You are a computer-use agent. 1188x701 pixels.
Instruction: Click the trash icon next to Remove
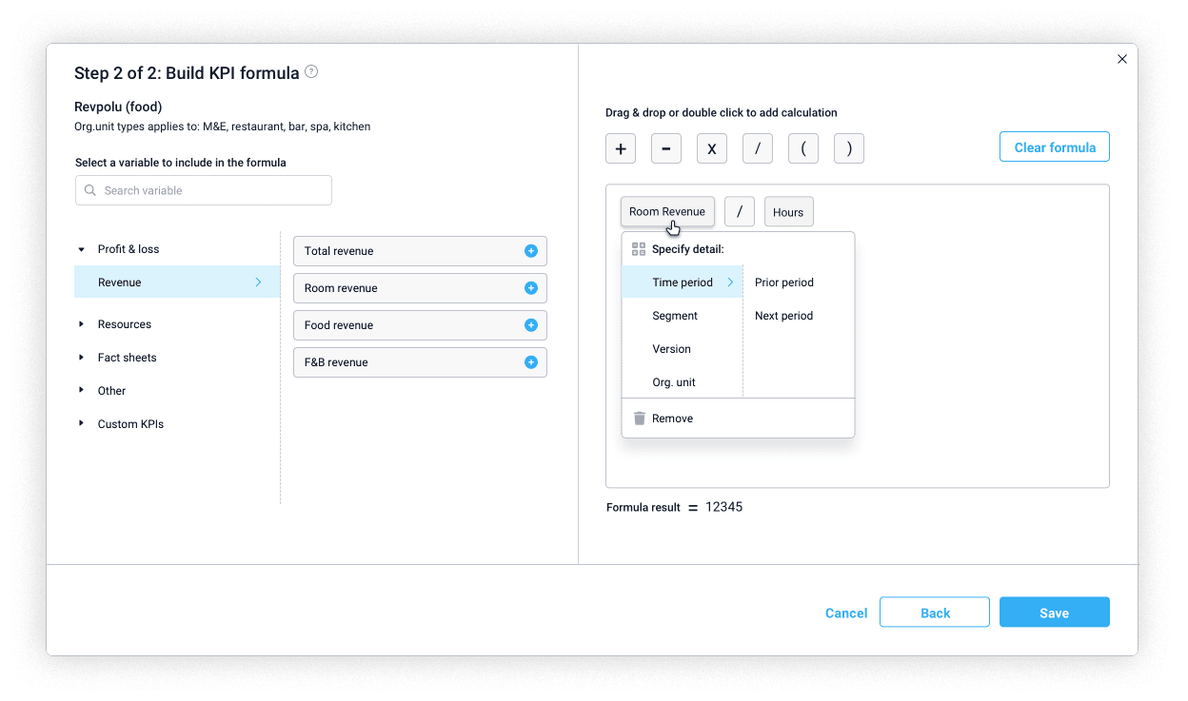[639, 419]
